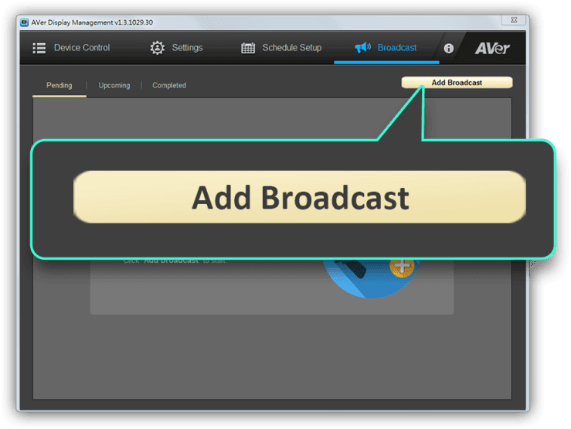Switch to the Pending sub-tab
Viewport: 571px width, 429px height.
(x=59, y=85)
